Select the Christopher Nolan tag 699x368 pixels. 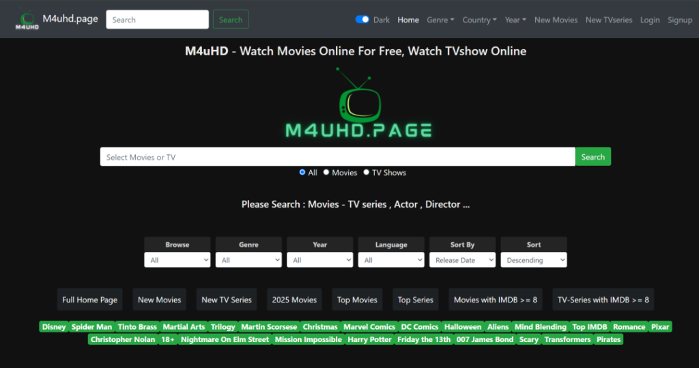point(123,339)
